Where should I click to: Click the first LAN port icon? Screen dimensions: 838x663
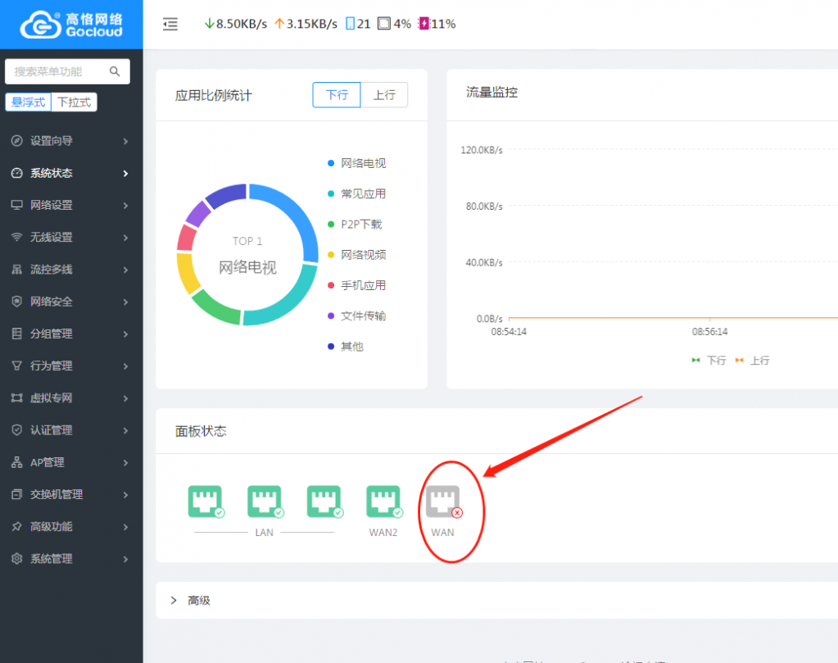point(205,502)
